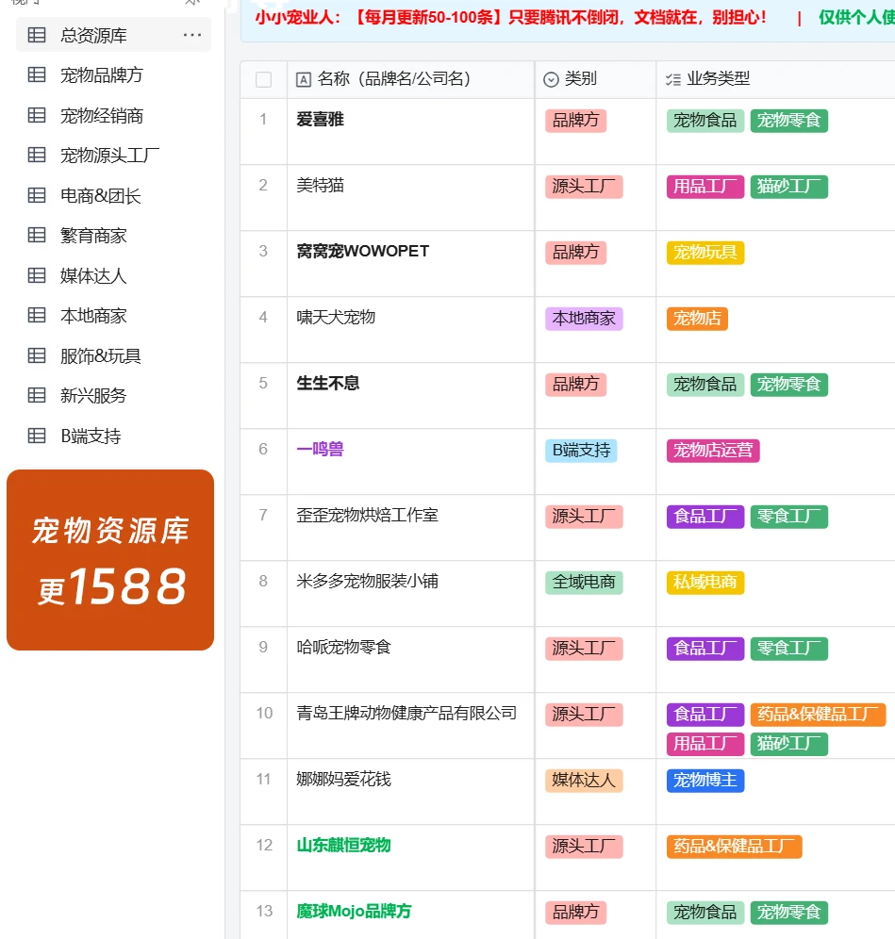Select the 哈哌宠物零食 name cell

410,659
